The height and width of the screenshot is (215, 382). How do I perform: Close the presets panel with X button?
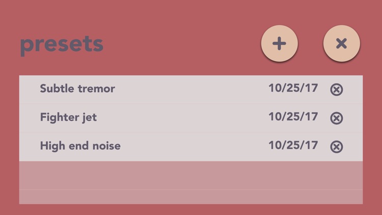[342, 43]
